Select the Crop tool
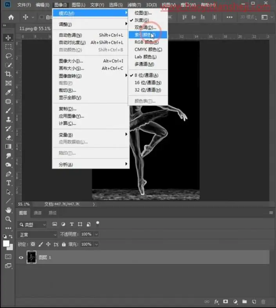This screenshot has height=308, width=276. coord(8,74)
